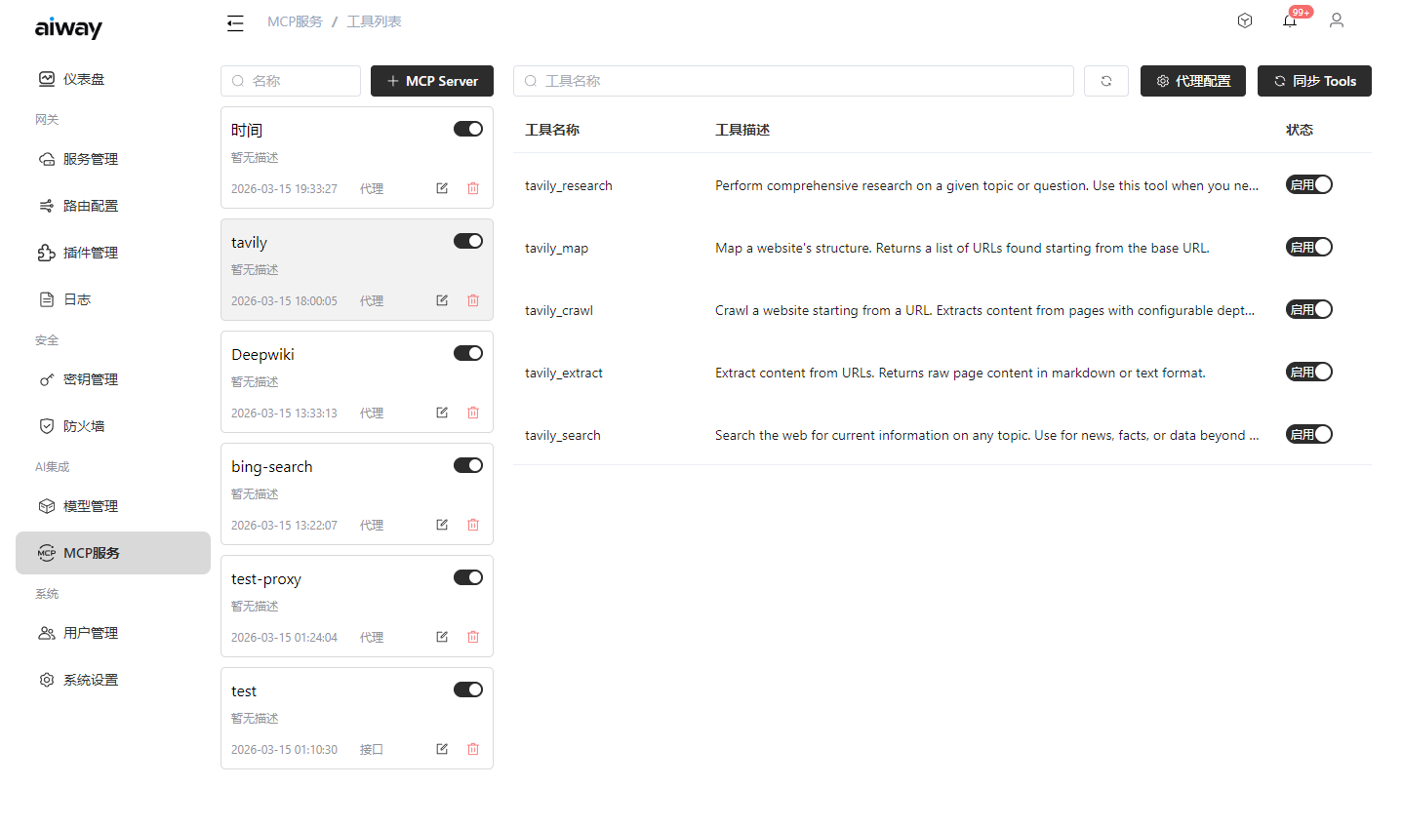
Task: Click the cube icon in top header
Action: pyautogui.click(x=1244, y=20)
